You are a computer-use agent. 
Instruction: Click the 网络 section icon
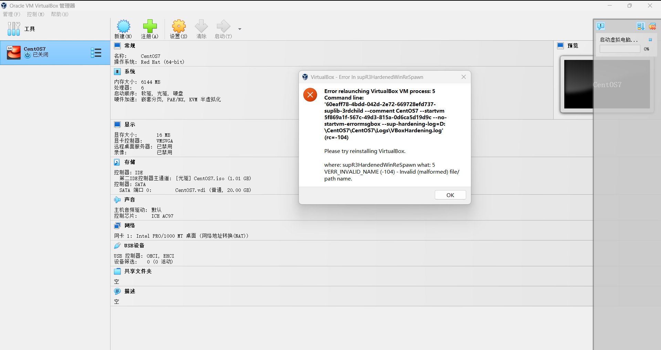117,226
